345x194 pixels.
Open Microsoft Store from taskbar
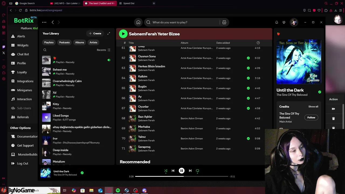tap(82, 190)
